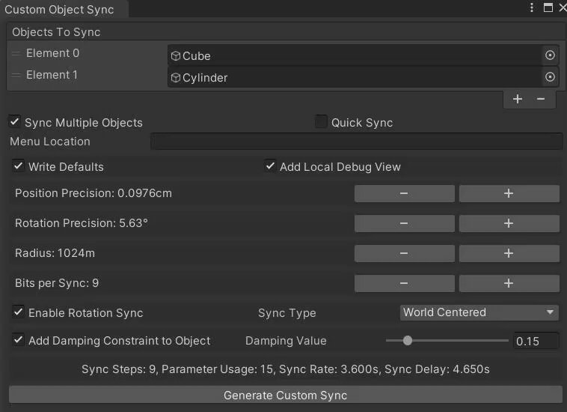This screenshot has height=412, width=567.
Task: Add element to Objects To Sync list
Action: pos(518,99)
